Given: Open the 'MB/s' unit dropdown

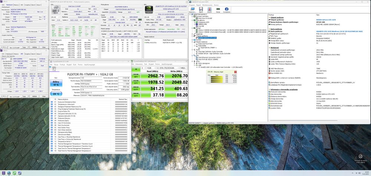Looking at the screenshot, I should pyautogui.click(x=183, y=68).
